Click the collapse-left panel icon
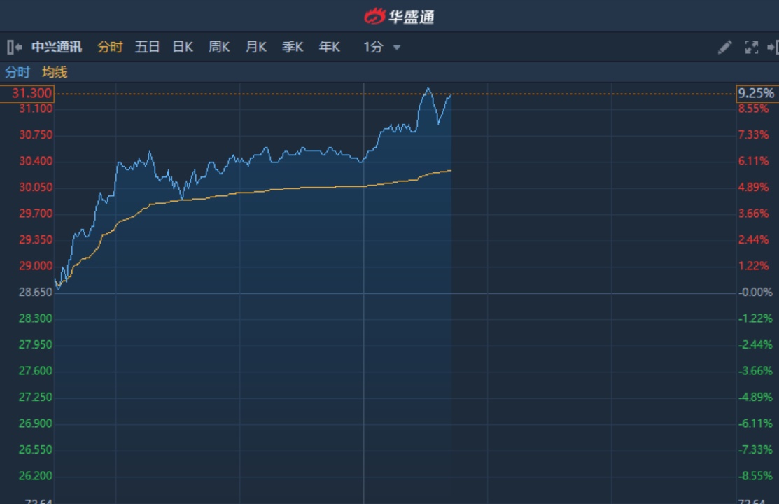779x504 pixels. coord(14,48)
